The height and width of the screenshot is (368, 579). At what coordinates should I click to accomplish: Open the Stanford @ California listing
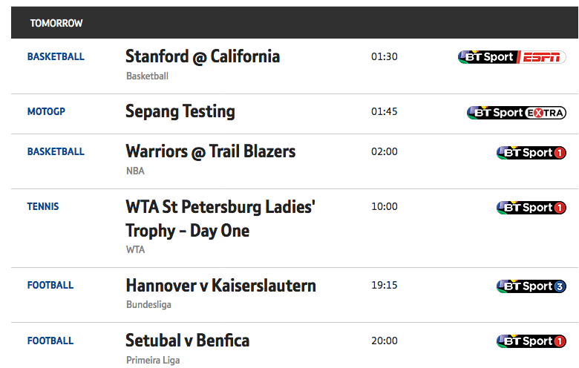pos(203,56)
